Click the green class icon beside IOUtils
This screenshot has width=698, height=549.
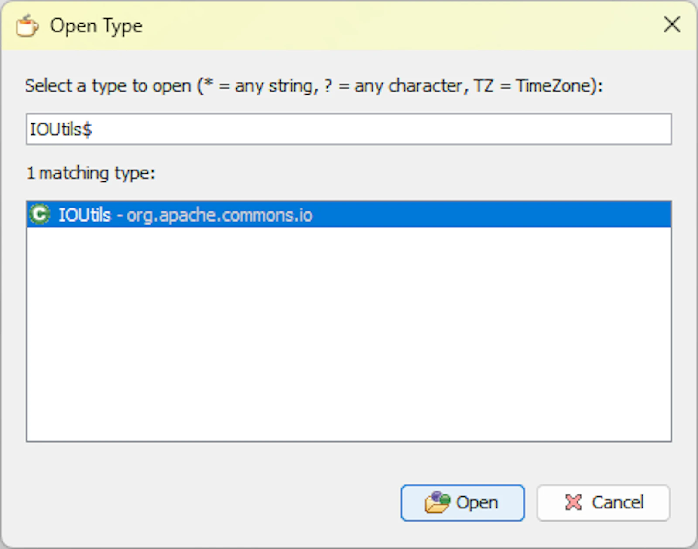point(40,215)
